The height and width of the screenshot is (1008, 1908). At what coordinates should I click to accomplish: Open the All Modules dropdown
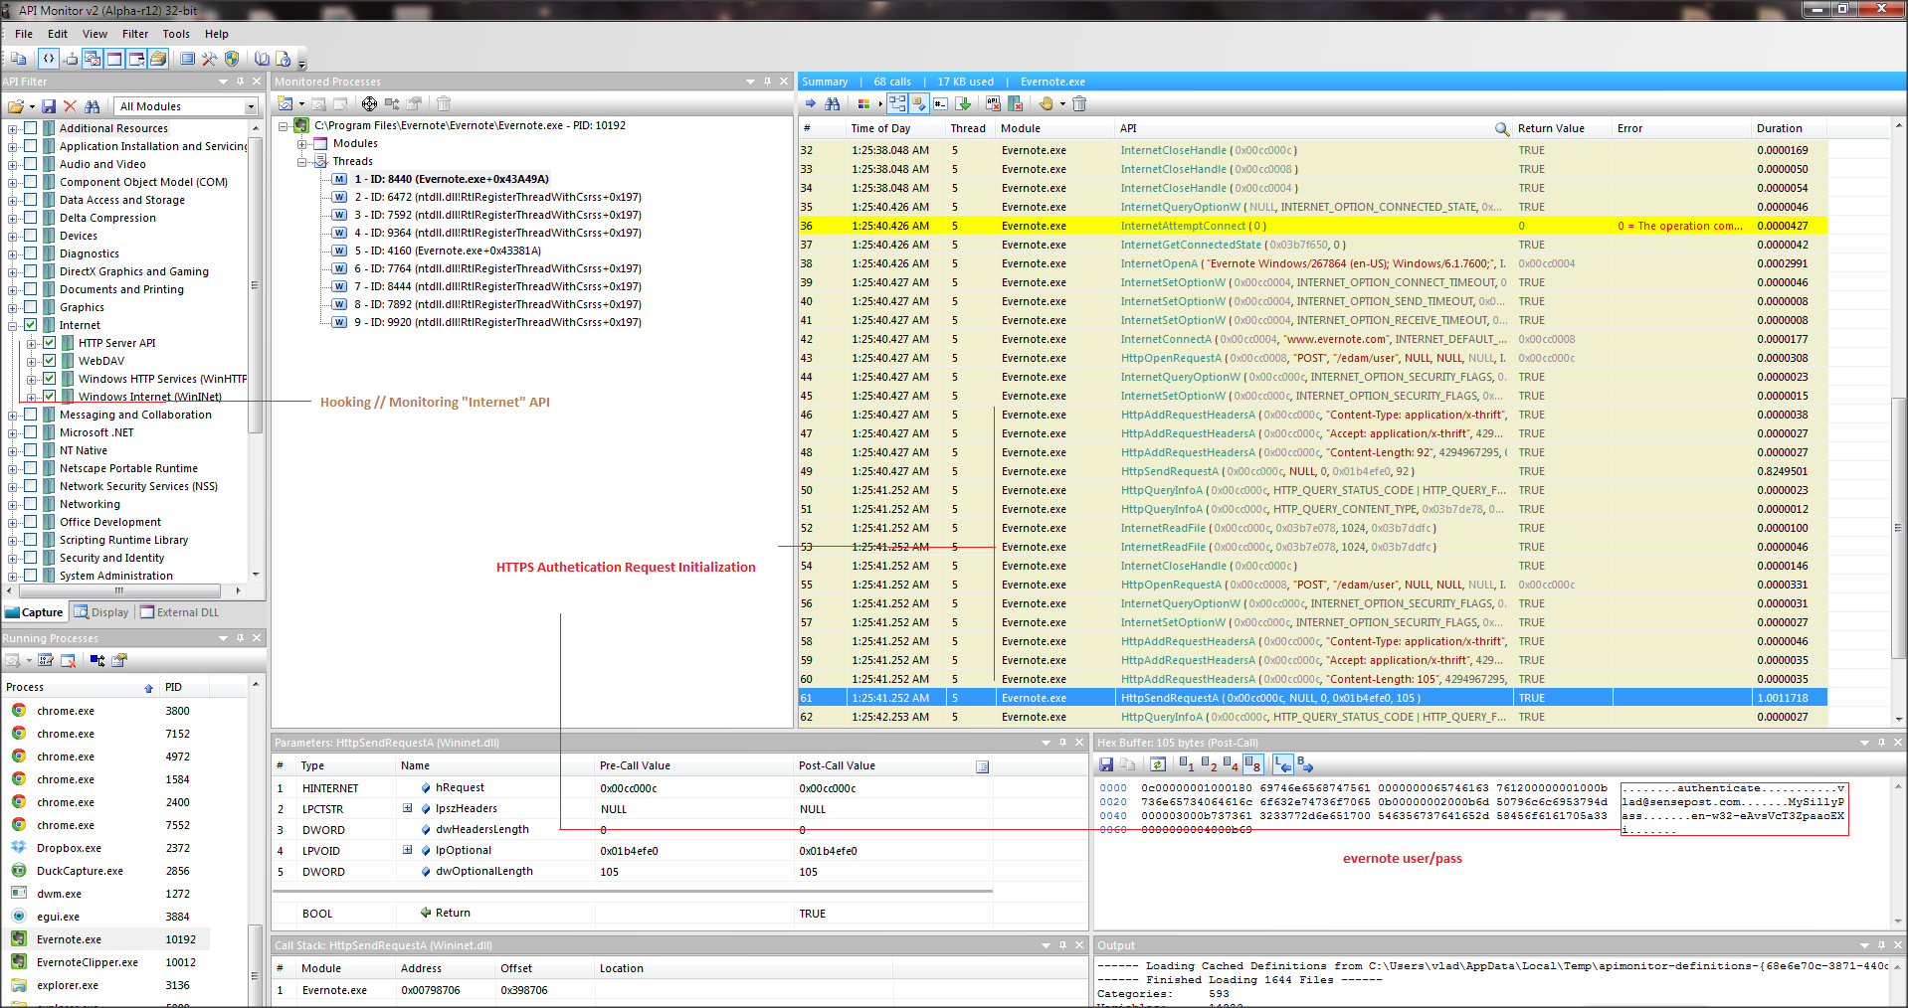251,106
